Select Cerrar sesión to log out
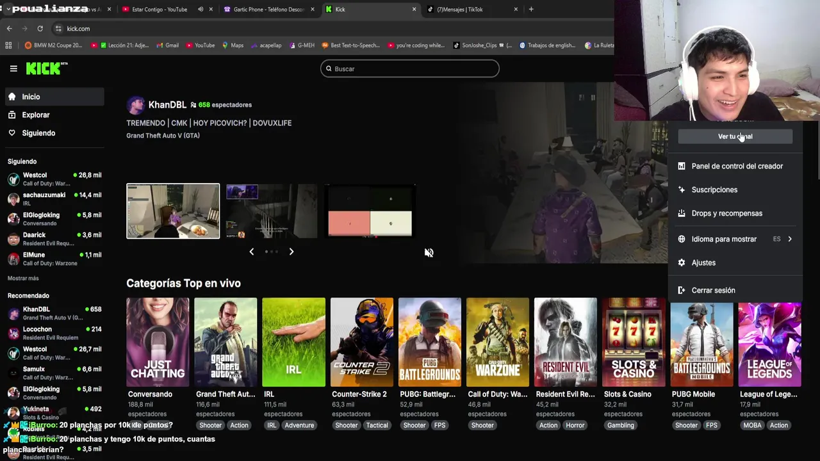Screen dimensions: 820x461 [735, 290]
